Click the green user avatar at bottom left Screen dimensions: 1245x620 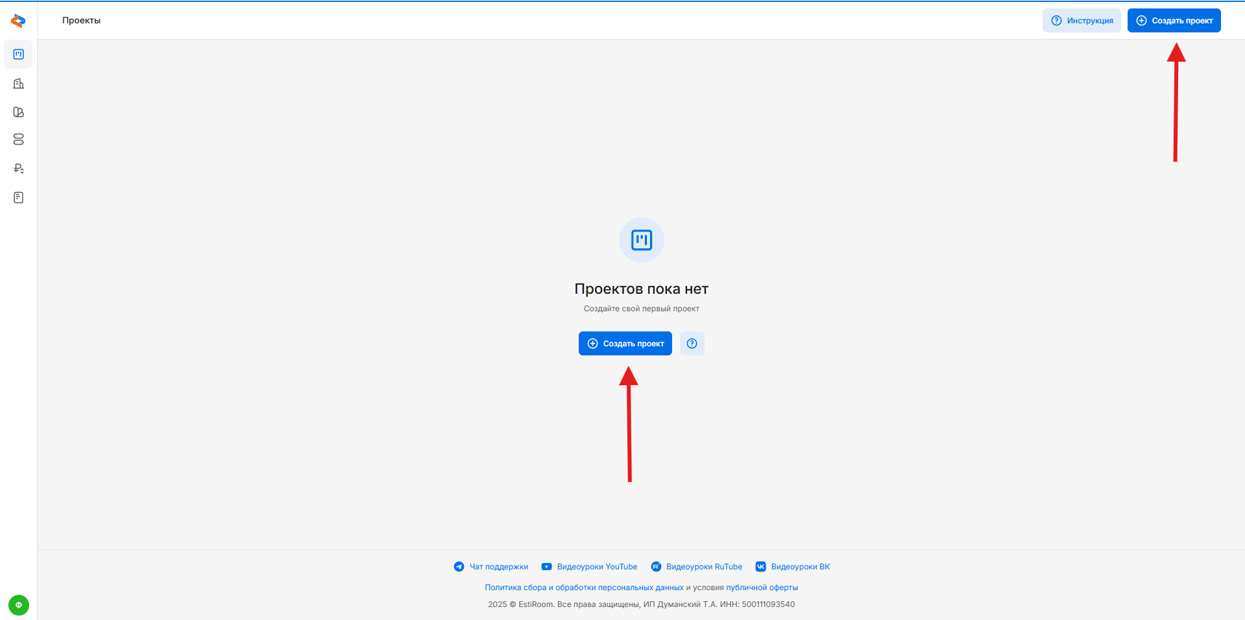[x=18, y=605]
